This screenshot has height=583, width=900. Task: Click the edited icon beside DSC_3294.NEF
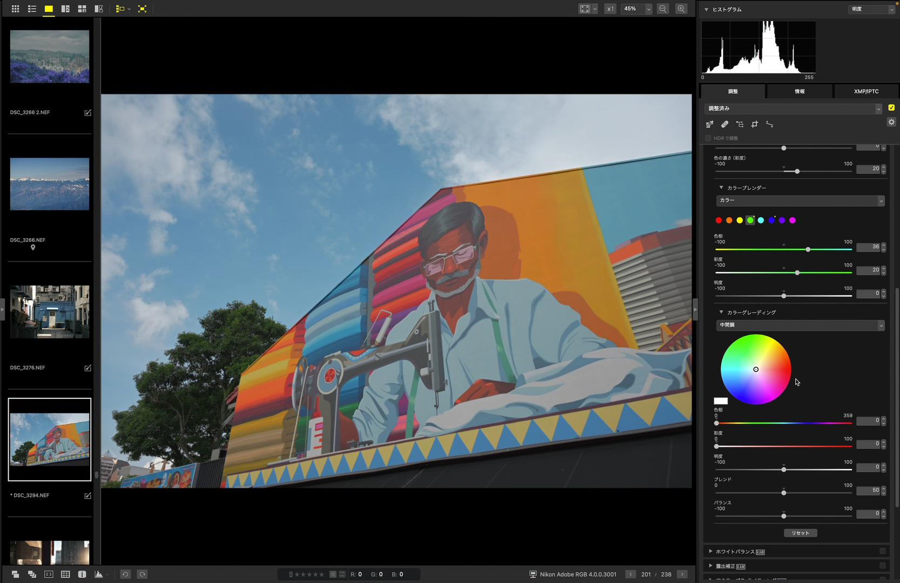point(87,496)
